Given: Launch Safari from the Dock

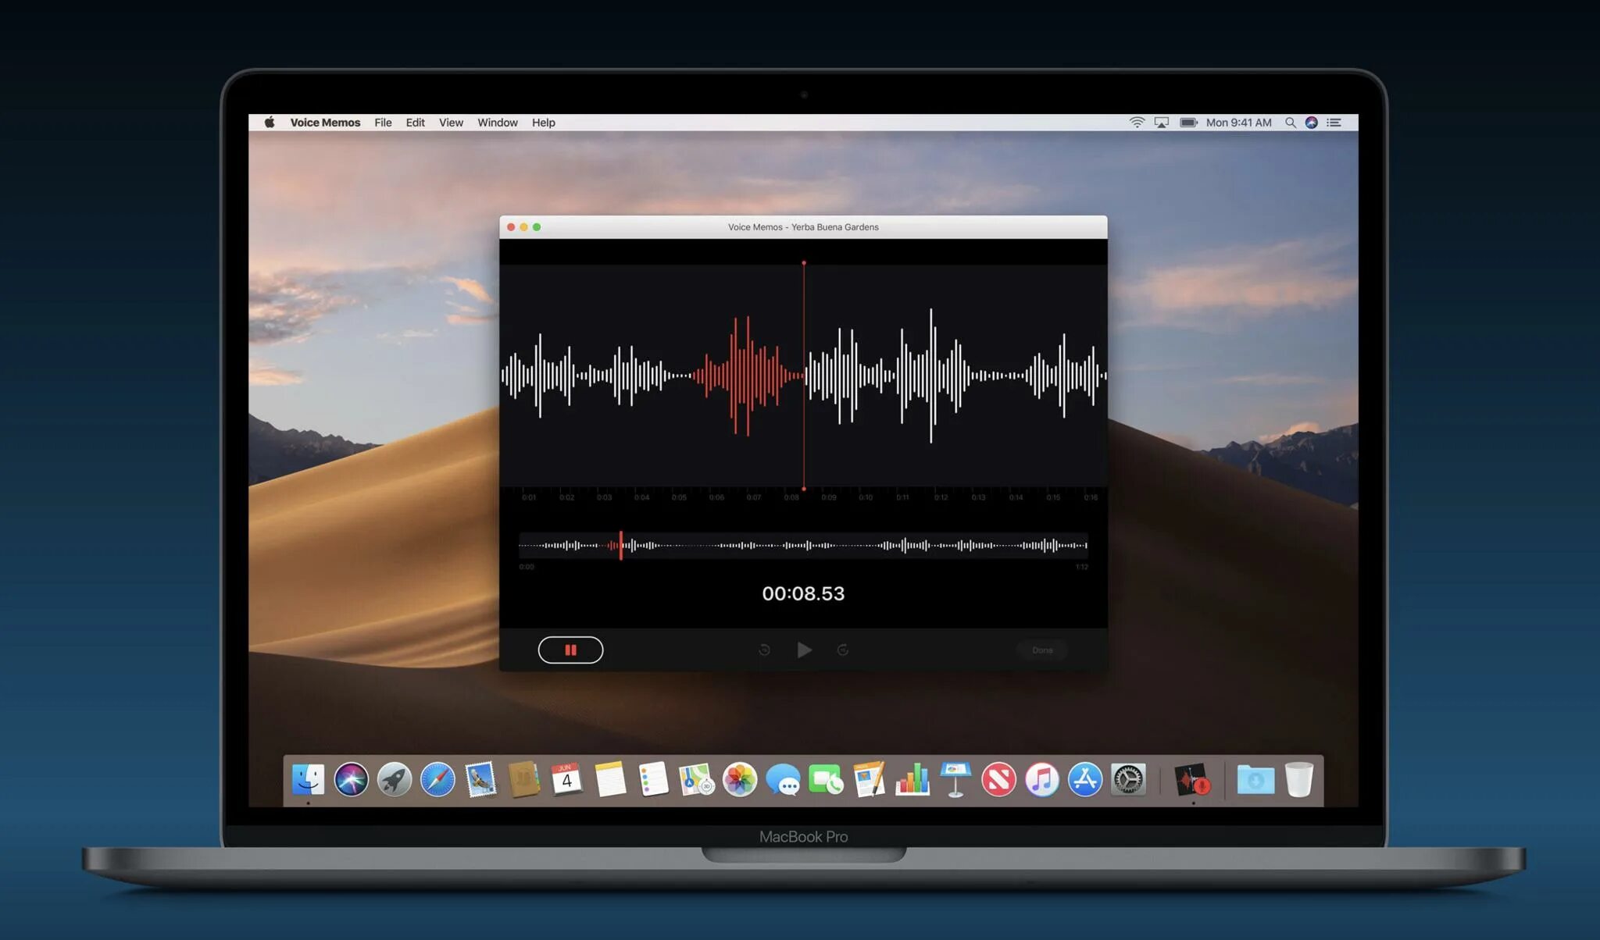Looking at the screenshot, I should click(x=437, y=779).
